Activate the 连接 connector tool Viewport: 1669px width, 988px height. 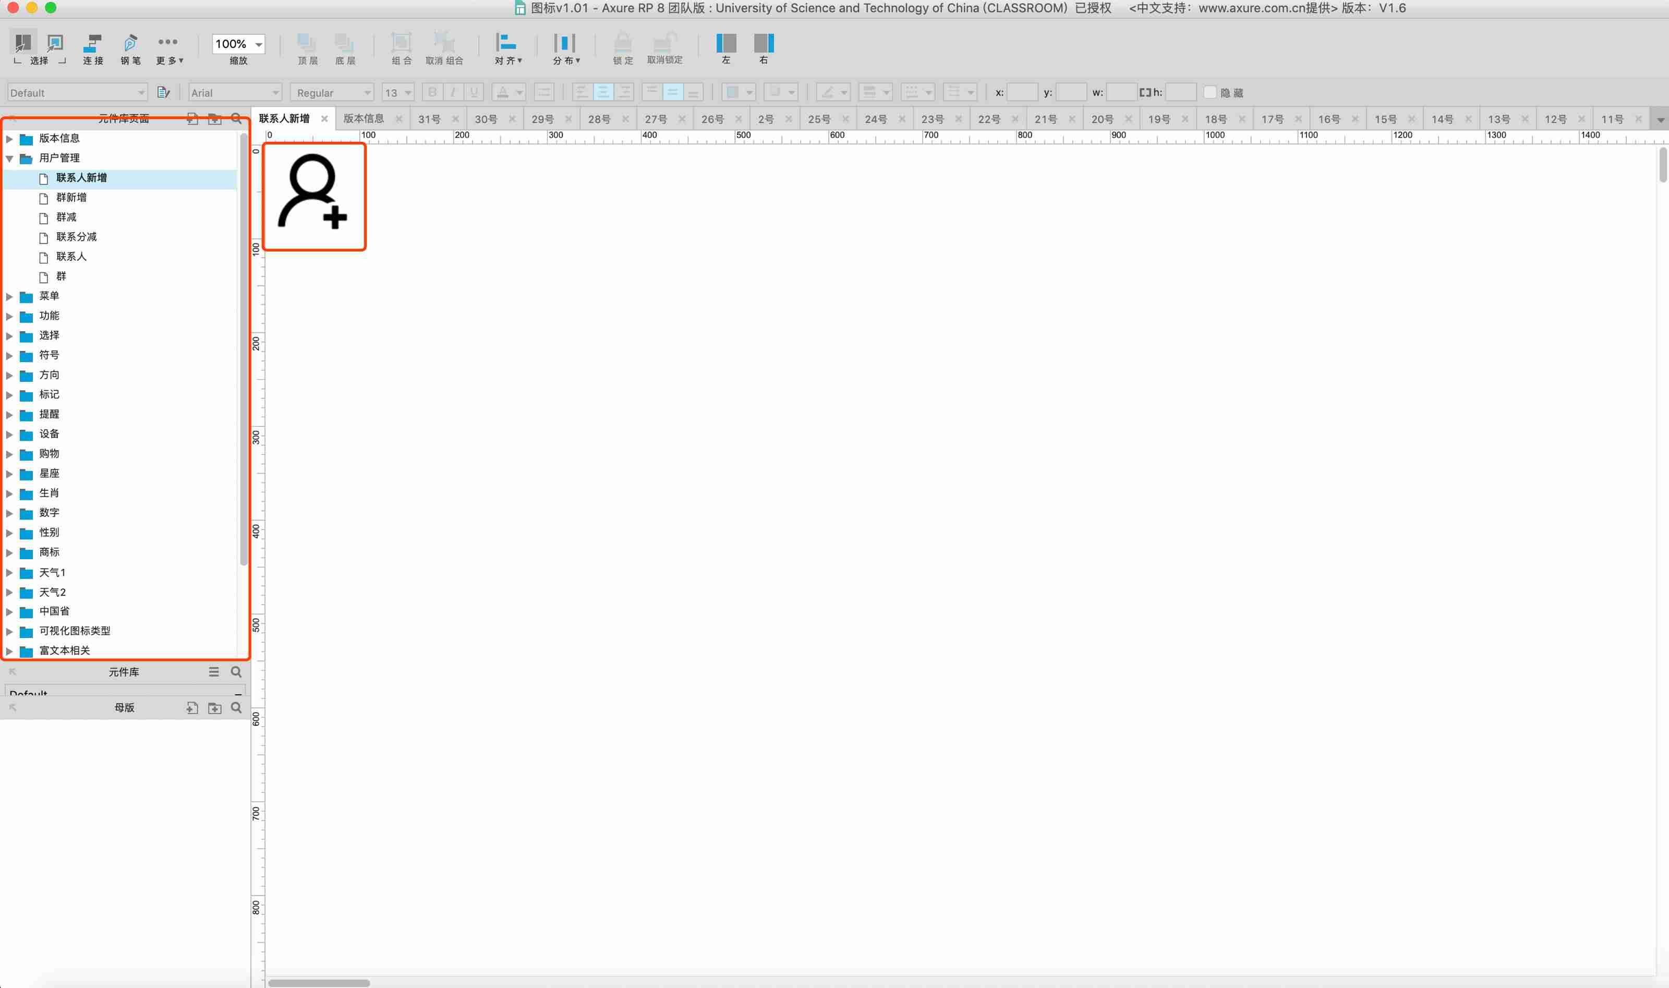click(x=92, y=49)
